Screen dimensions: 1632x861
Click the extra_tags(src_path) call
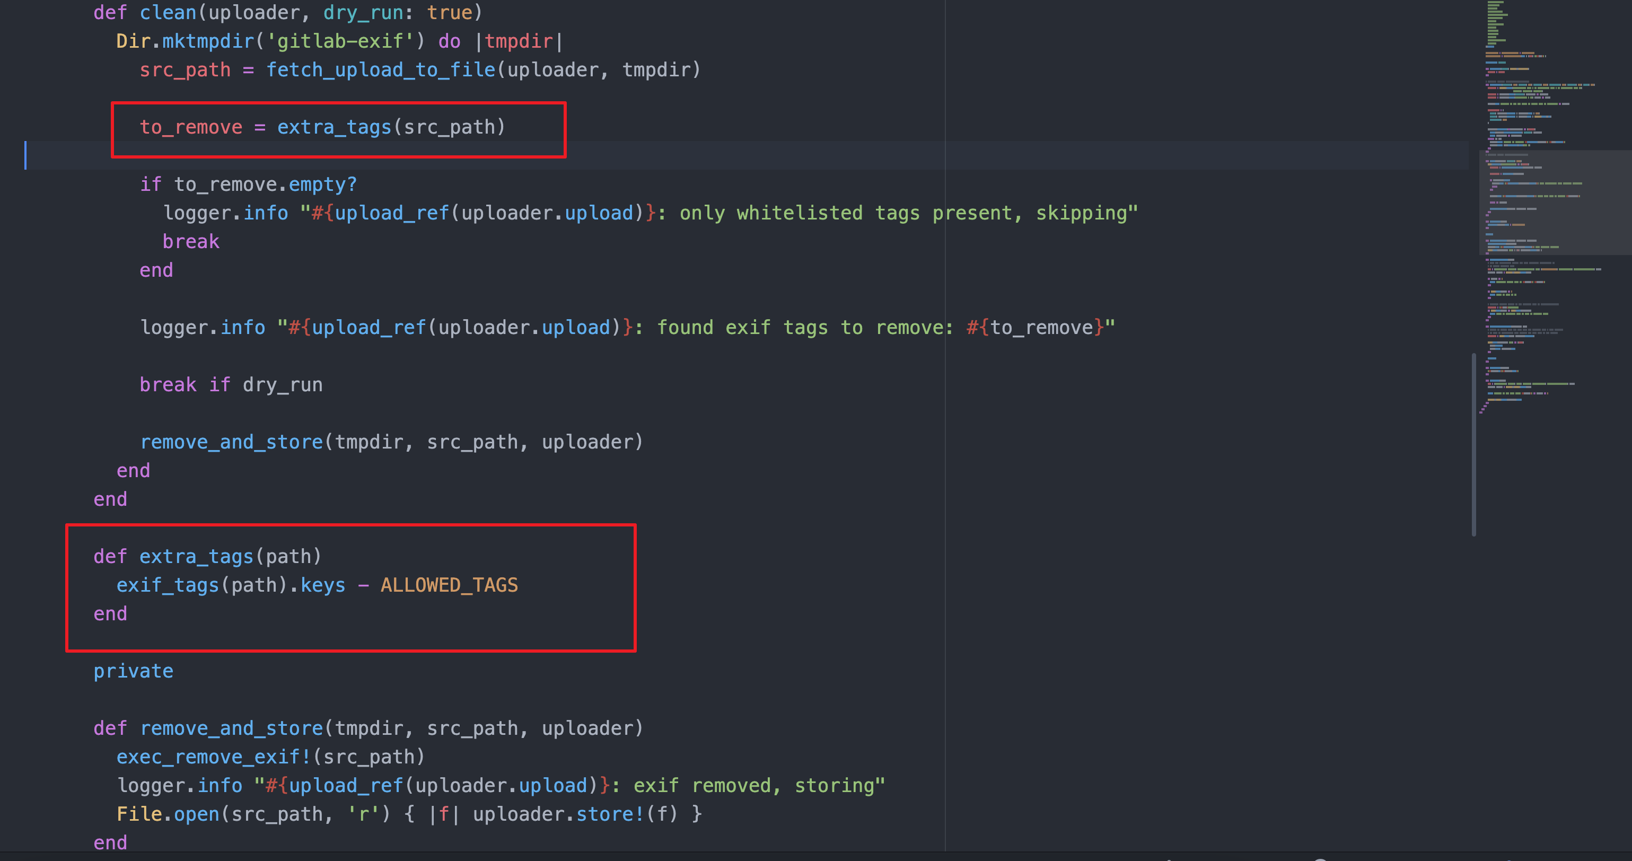(391, 127)
